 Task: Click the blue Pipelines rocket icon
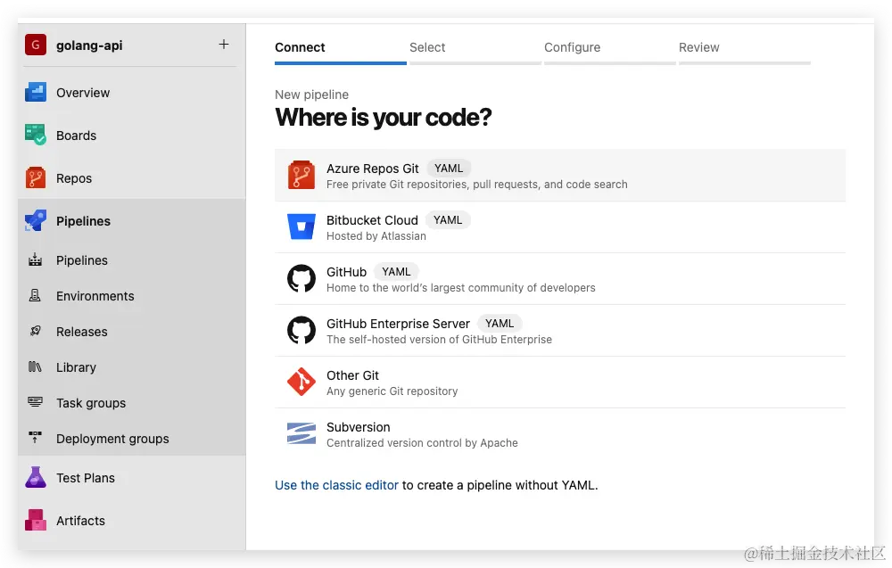point(36,220)
